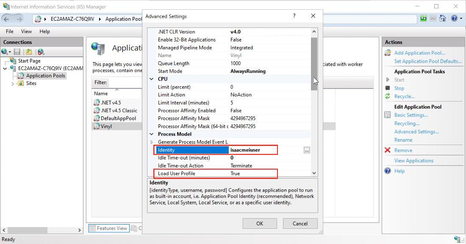Click the red Remove X icon
466x244 pixels.
click(x=388, y=150)
